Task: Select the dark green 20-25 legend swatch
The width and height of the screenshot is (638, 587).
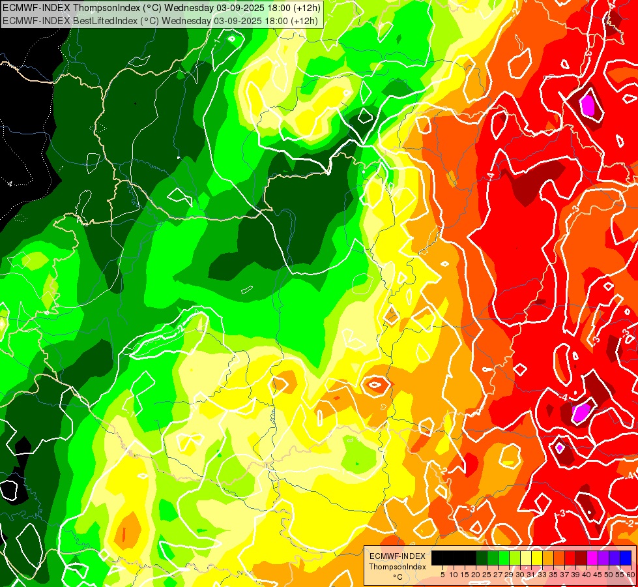Action: coord(482,558)
